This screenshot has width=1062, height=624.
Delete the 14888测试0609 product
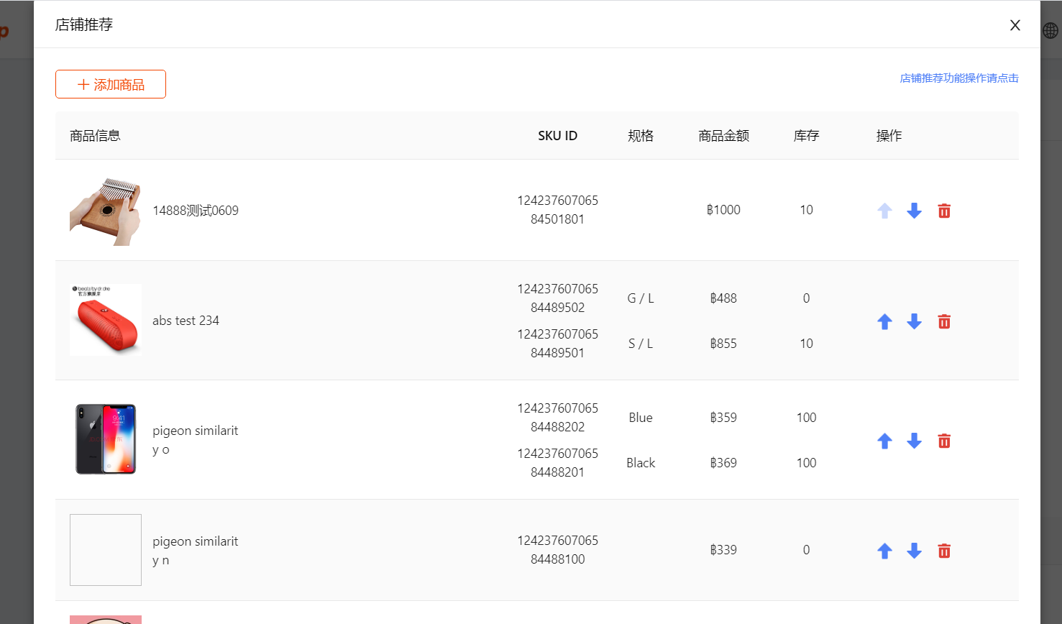[x=944, y=211]
